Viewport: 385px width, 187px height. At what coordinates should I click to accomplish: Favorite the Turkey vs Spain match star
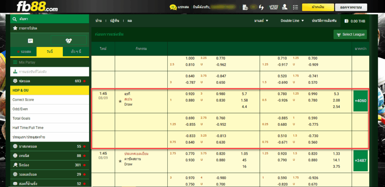coord(120,101)
